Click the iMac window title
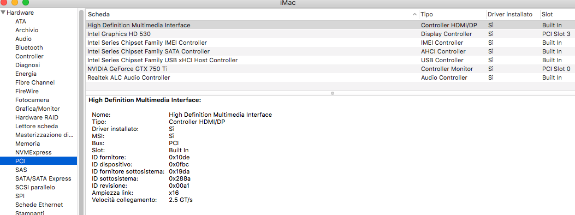Viewport: 575px width, 215px height. coord(287,3)
